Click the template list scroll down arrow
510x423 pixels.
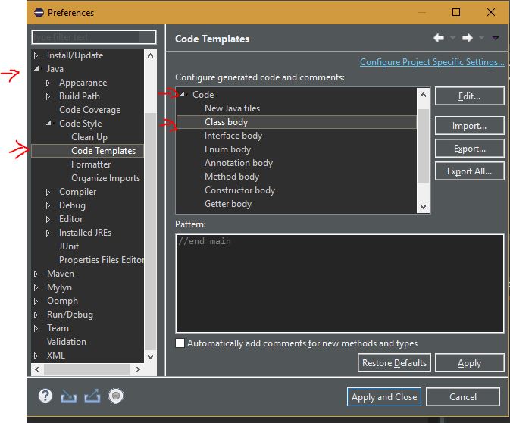423,207
